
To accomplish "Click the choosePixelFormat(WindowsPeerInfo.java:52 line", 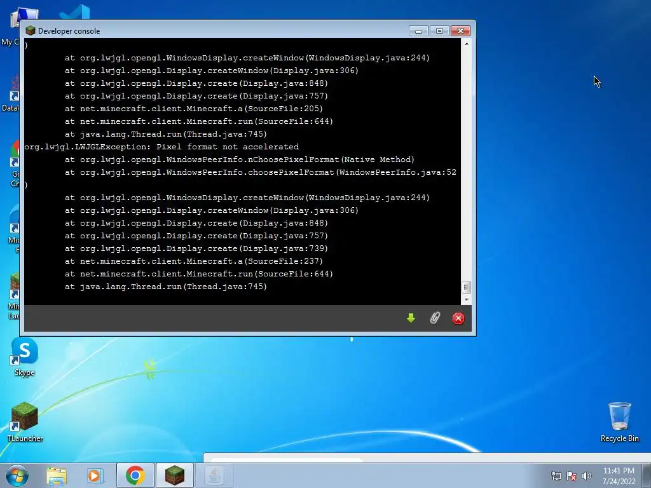I will tap(260, 172).
